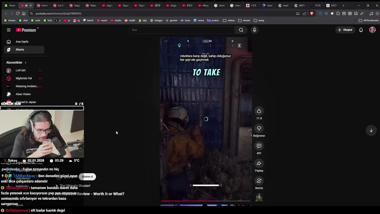Open the lumo bookmark
This screenshot has width=380, height=214.
pos(185,21)
